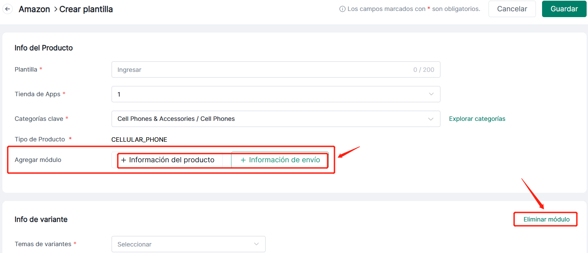Click the Eliminar módulo link
The width and height of the screenshot is (588, 253).
coord(546,219)
